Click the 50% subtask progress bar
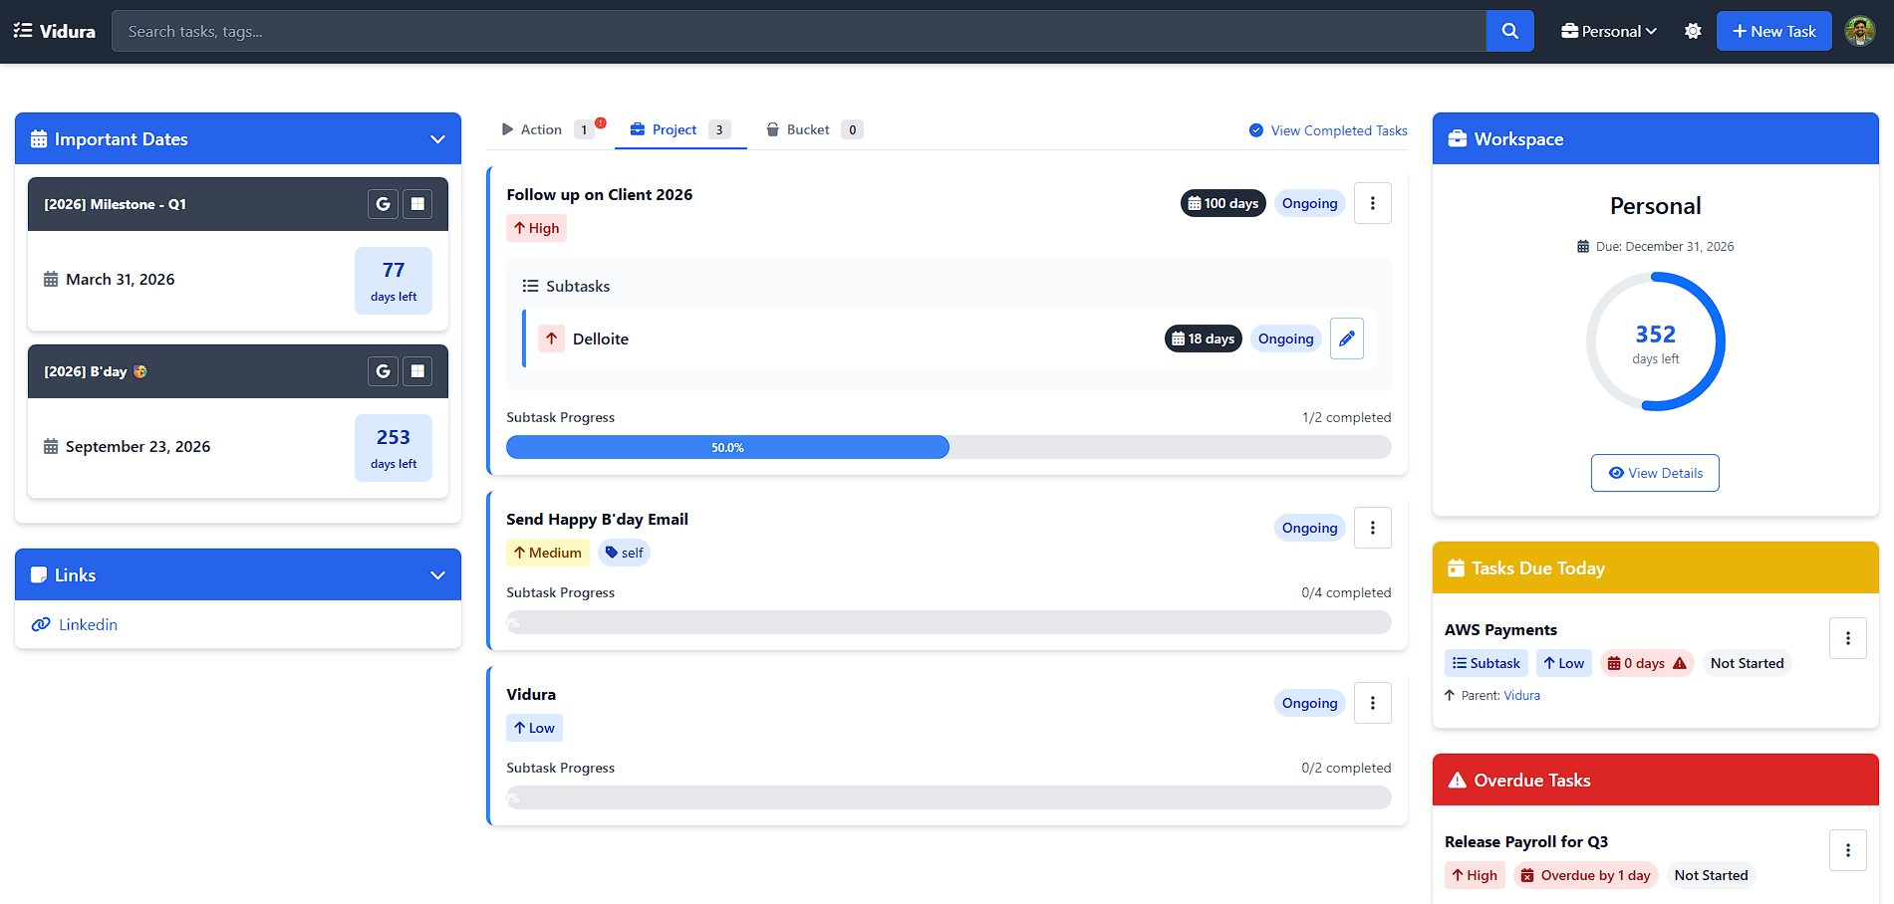The height and width of the screenshot is (904, 1894). pos(727,446)
